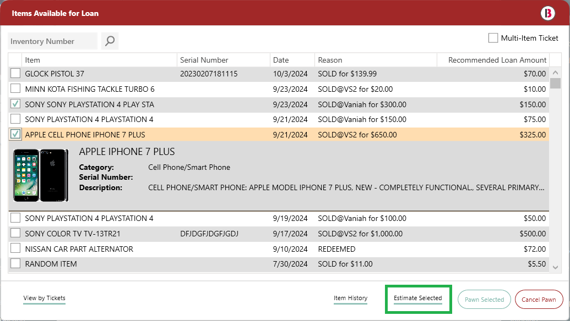The image size is (570, 321).
Task: Click the header select-all checkbox column
Action: click(15, 60)
